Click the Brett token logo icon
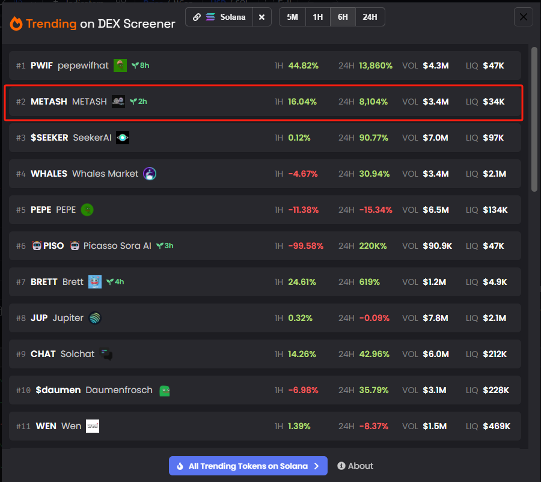Image resolution: width=541 pixels, height=482 pixels. pos(95,282)
